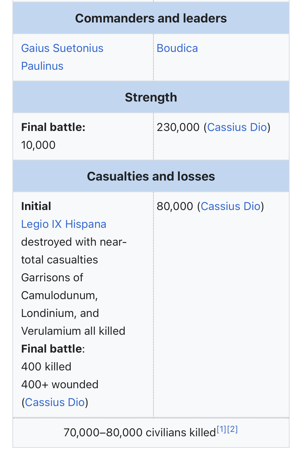Click the 400+ wounded text
The image size is (302, 459).
pyautogui.click(x=60, y=385)
